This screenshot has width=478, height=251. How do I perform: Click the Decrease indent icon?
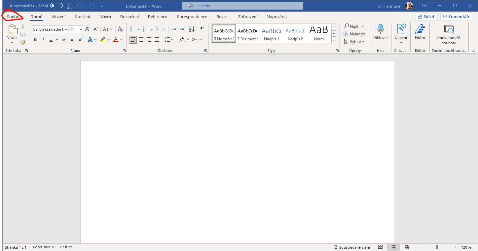(x=174, y=29)
